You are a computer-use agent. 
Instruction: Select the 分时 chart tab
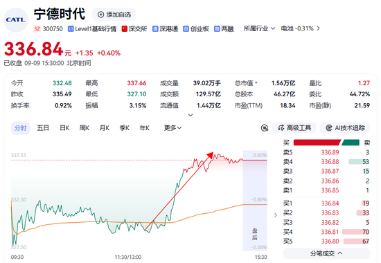[x=20, y=128]
